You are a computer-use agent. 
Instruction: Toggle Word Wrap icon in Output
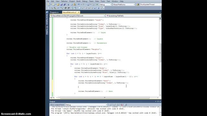[125, 105]
